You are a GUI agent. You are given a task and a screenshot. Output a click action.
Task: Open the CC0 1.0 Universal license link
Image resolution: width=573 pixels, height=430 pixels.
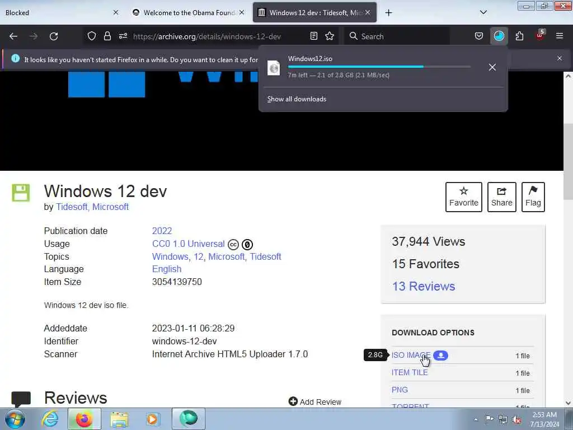coord(188,244)
